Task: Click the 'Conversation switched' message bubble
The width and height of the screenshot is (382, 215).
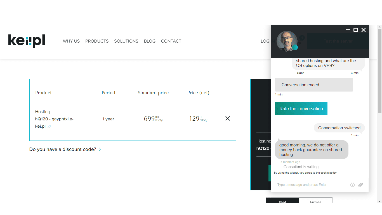Action: click(339, 128)
